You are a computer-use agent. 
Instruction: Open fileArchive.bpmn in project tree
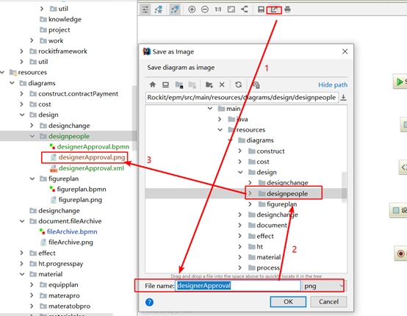tap(72, 231)
